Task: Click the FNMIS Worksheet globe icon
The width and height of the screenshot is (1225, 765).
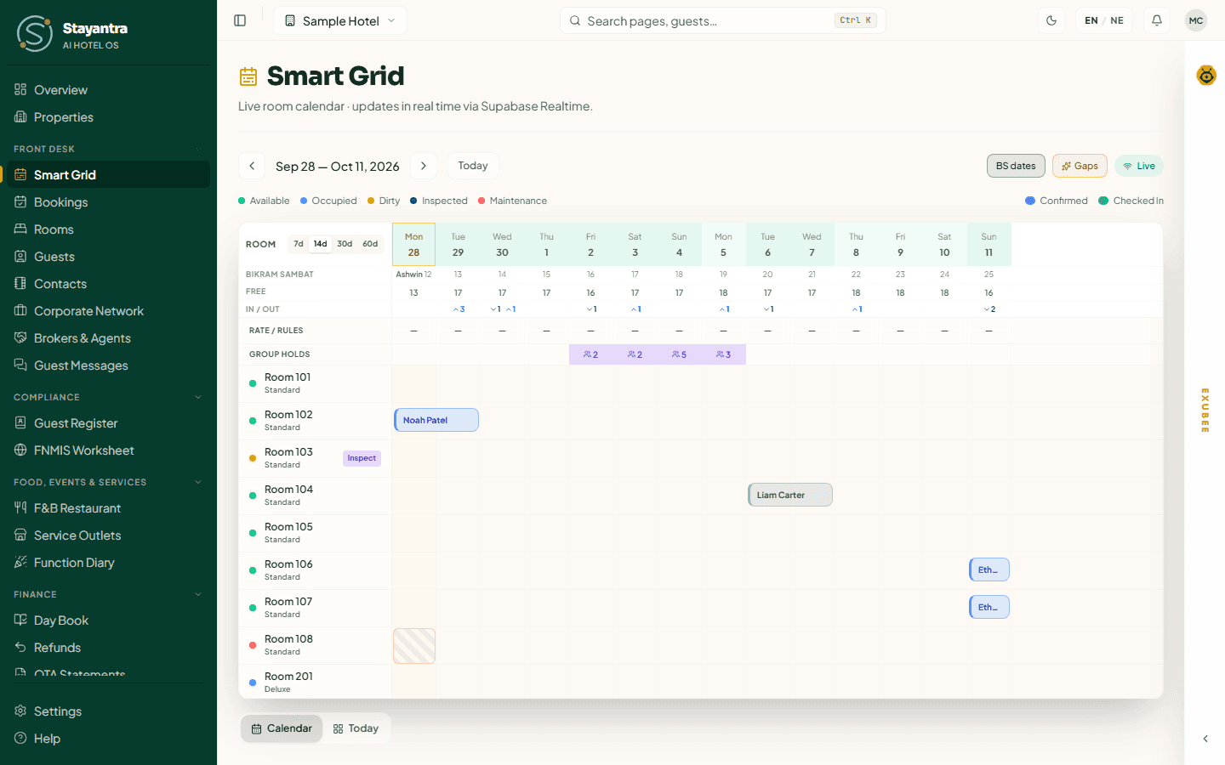Action: pyautogui.click(x=20, y=450)
